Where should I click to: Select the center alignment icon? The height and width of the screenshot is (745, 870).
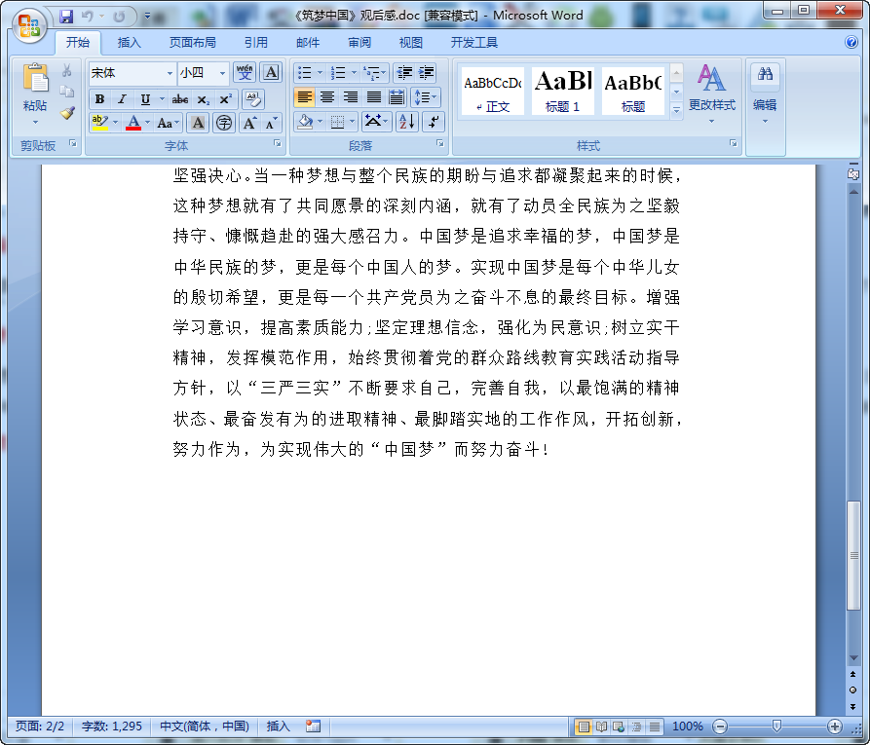328,97
